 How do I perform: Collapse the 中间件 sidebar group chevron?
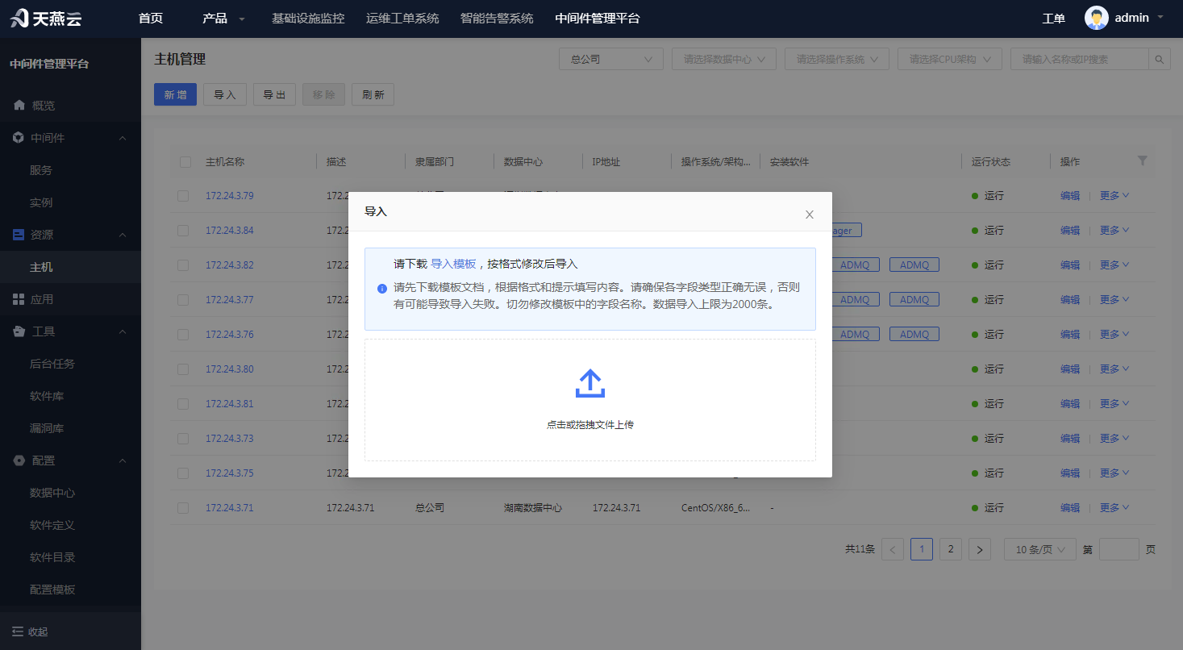pos(123,138)
